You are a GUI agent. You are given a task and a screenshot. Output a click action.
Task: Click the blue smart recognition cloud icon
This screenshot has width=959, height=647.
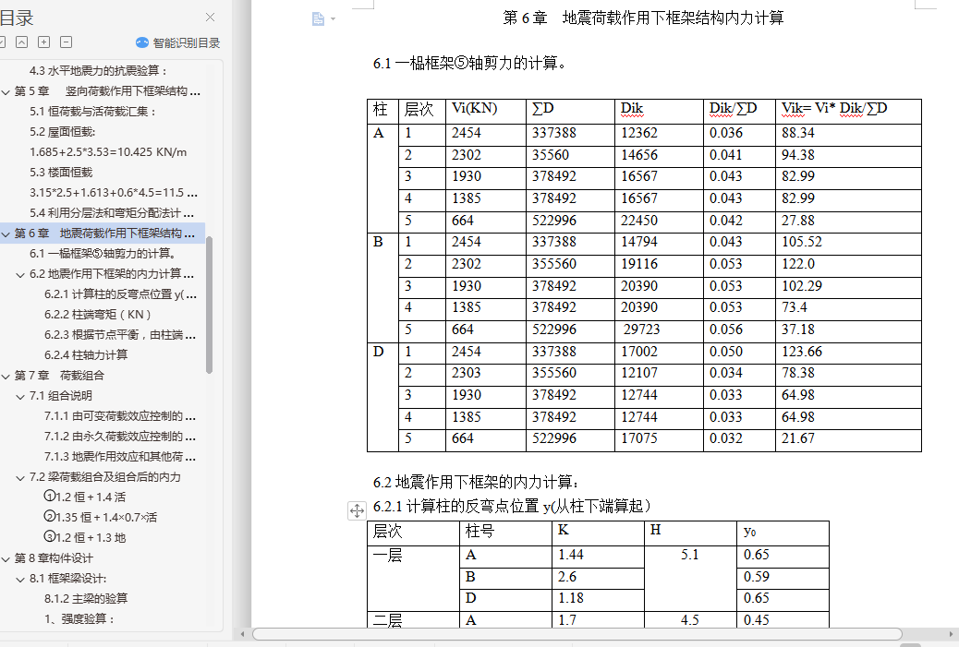142,42
